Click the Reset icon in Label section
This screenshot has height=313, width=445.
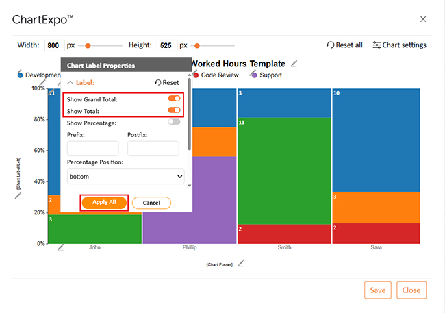tap(157, 82)
